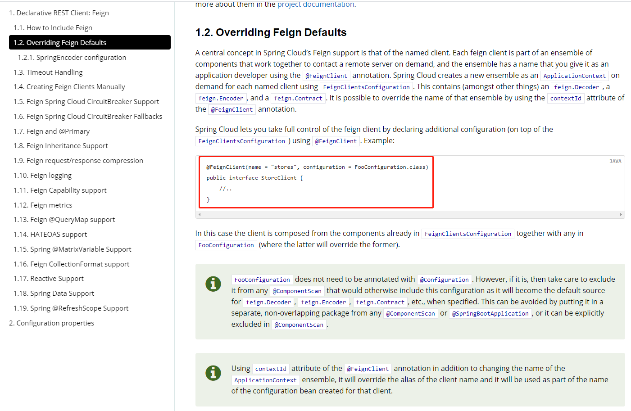Click 'feign.Contract' code term in first paragraph
The image size is (631, 411).
(x=298, y=98)
